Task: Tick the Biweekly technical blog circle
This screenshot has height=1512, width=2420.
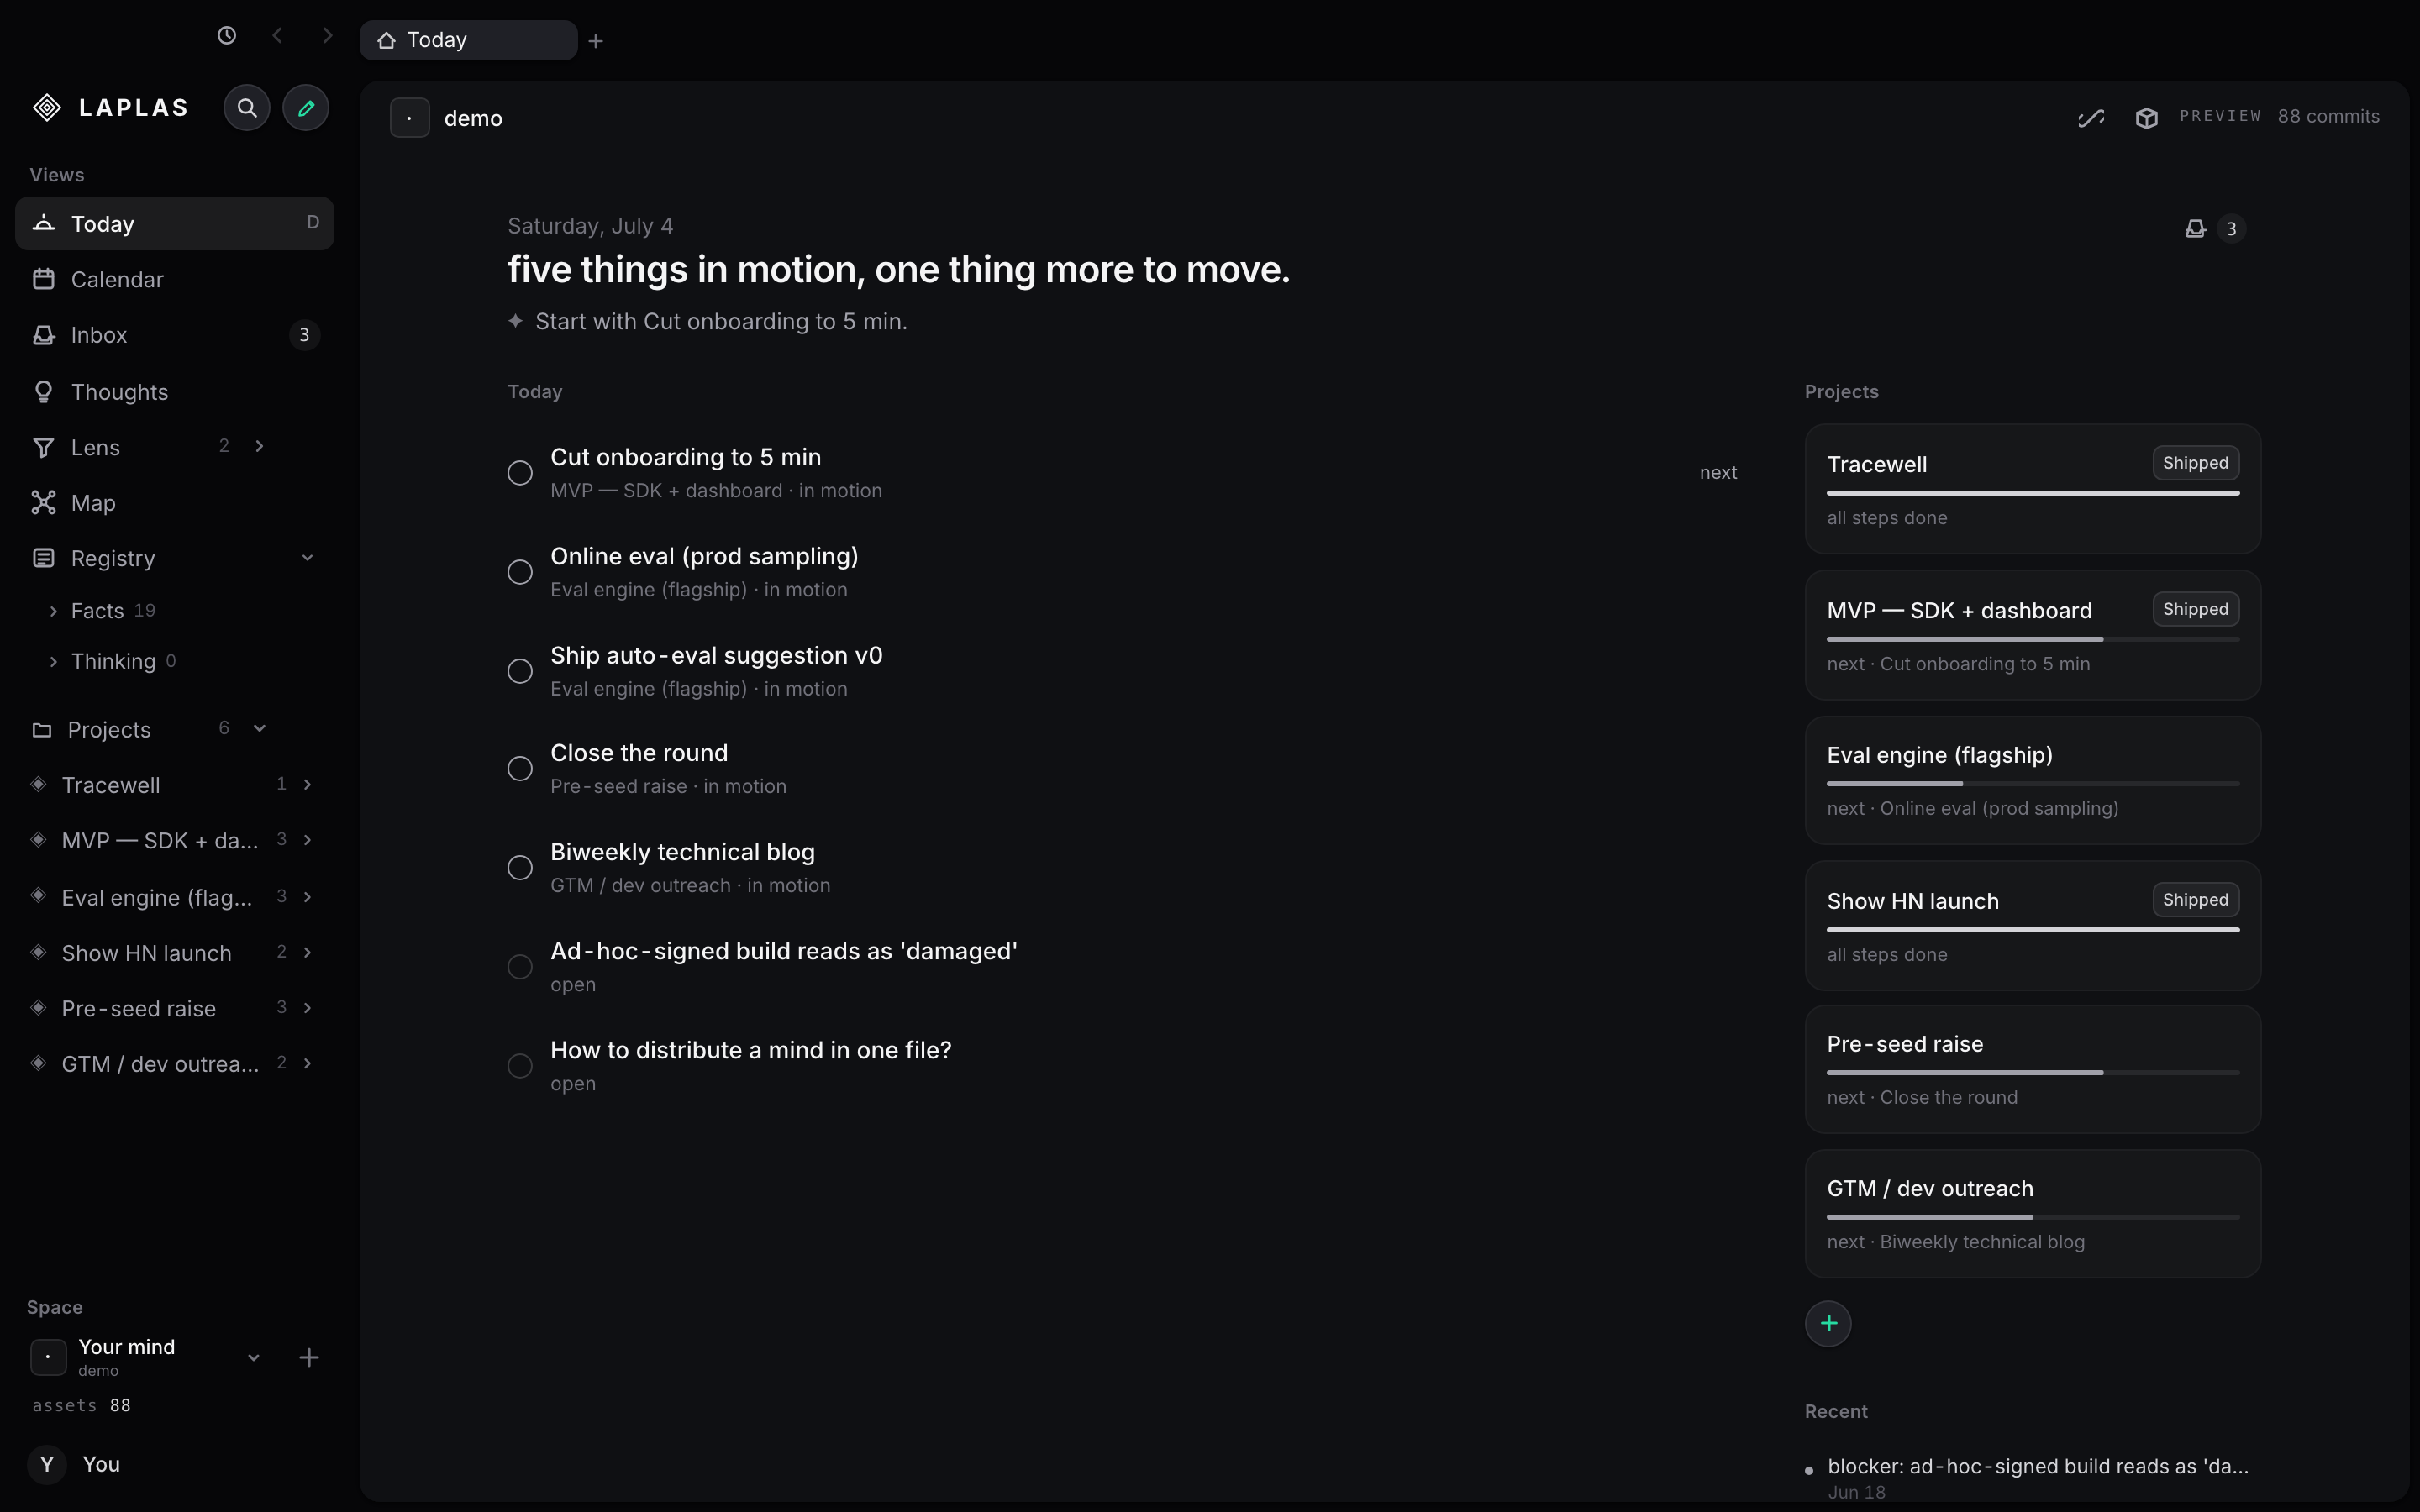Action: point(520,868)
